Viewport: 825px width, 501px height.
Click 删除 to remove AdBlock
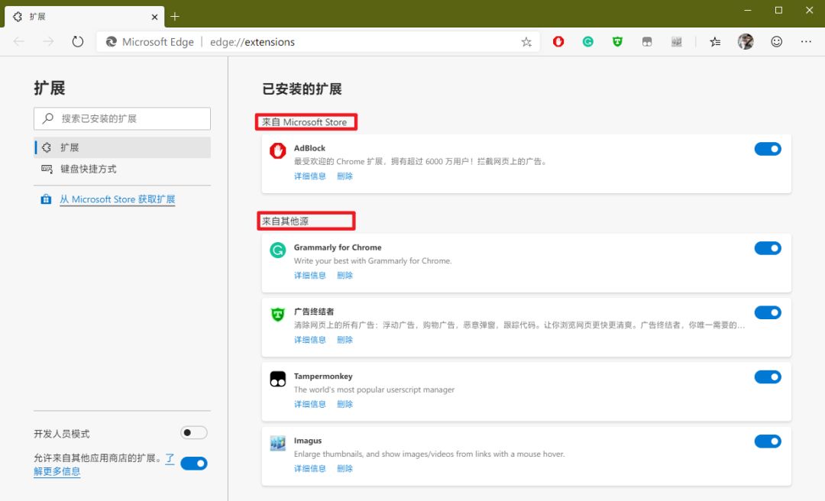tap(345, 176)
